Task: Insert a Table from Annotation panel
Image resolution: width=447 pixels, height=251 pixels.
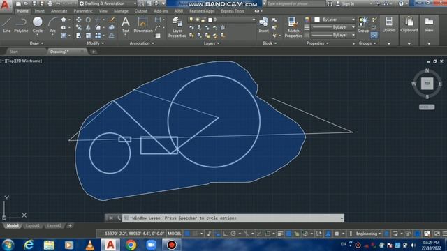Action: click(158, 36)
